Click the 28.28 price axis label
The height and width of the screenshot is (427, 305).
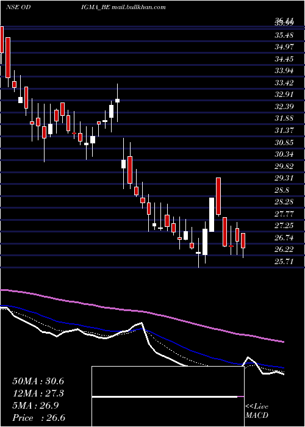(x=284, y=202)
